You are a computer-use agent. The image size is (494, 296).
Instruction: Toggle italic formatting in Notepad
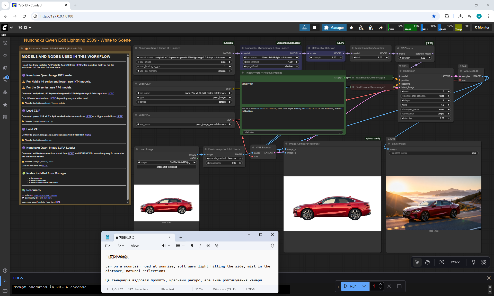click(200, 246)
